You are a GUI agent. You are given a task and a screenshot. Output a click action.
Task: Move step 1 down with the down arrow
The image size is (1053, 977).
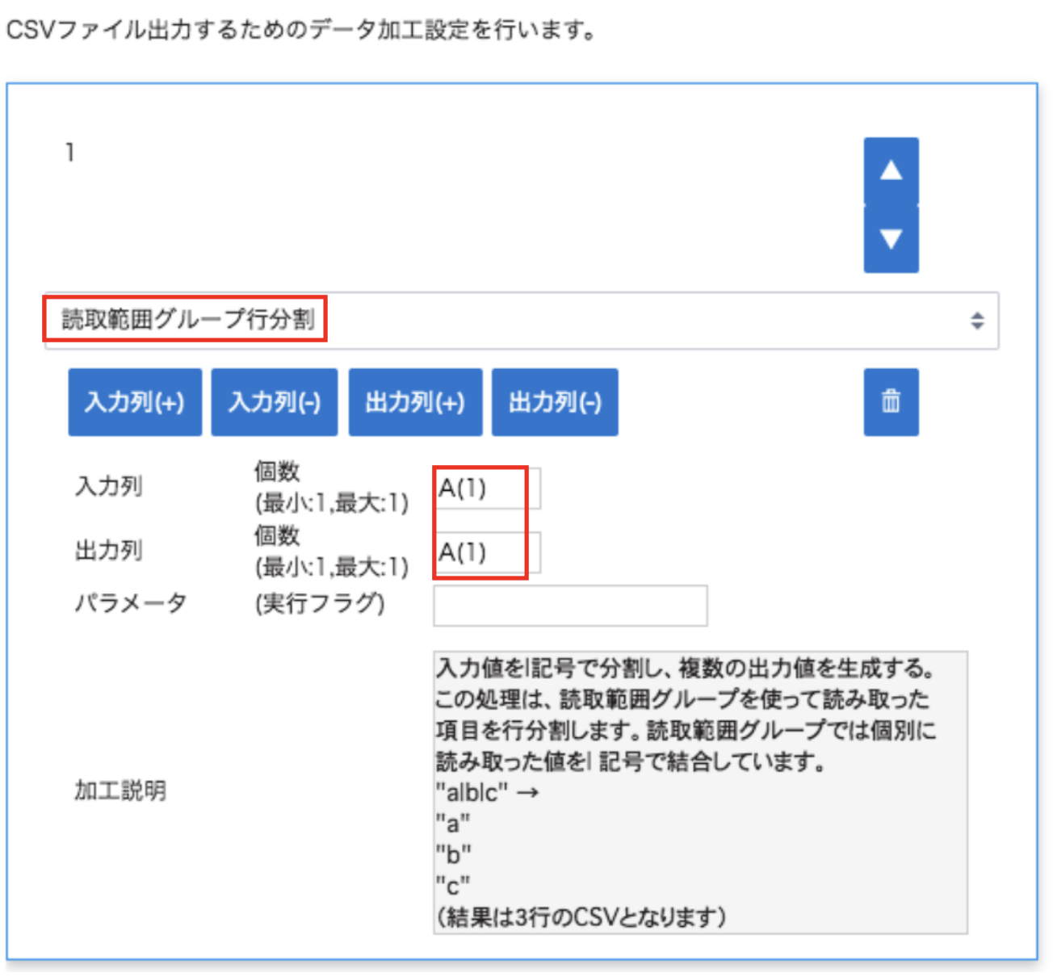click(891, 239)
